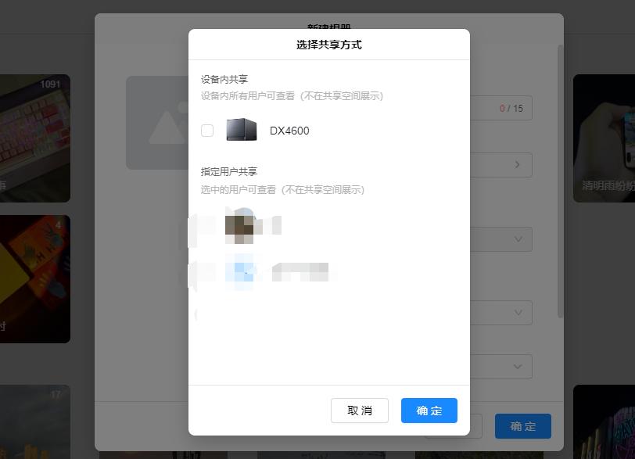Check the checkbox next to DX4600
This screenshot has height=459, width=635.
click(x=207, y=130)
